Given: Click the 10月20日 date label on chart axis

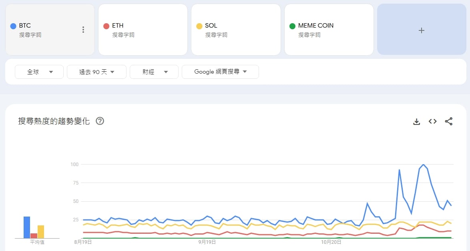Looking at the screenshot, I should 331,242.
